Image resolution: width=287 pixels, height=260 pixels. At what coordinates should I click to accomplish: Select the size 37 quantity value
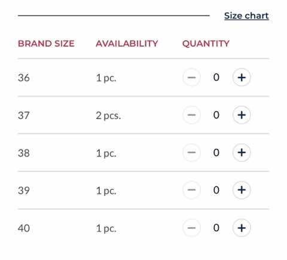(216, 115)
